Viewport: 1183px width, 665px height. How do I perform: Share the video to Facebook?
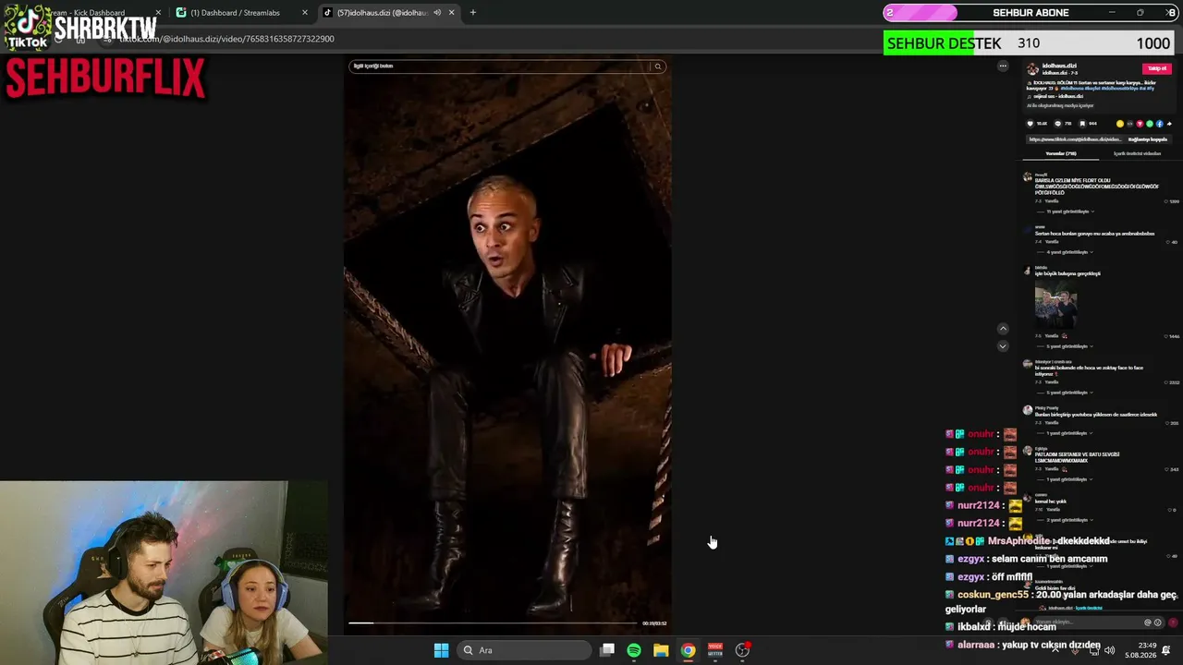(x=1160, y=124)
